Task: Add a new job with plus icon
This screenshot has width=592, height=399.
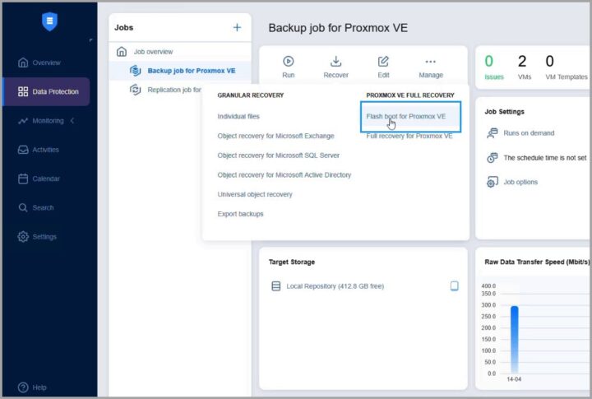Action: click(x=238, y=27)
